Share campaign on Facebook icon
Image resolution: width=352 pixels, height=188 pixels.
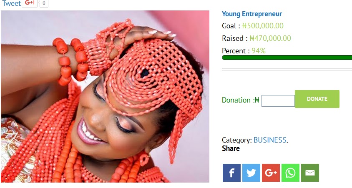tap(231, 173)
